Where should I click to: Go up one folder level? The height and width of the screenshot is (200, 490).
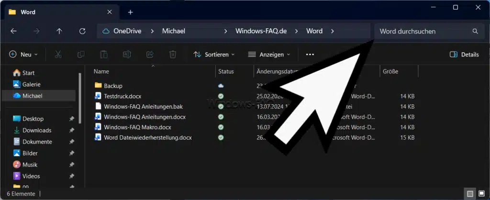tap(59, 31)
